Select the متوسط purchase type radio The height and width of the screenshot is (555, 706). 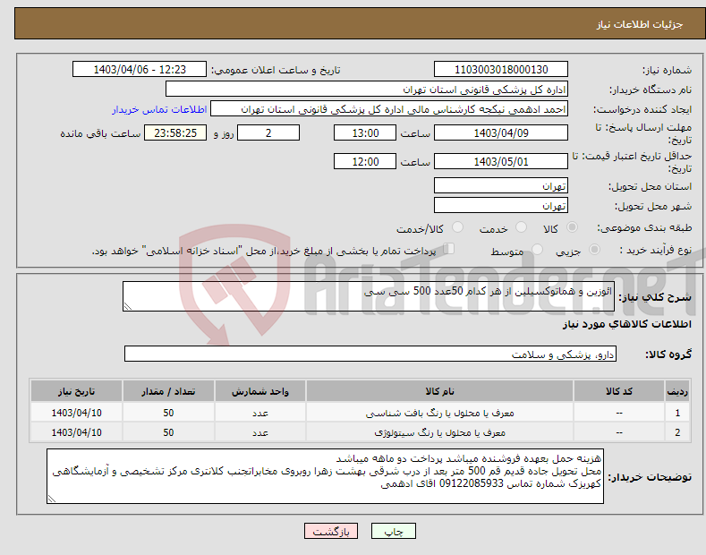(537, 250)
